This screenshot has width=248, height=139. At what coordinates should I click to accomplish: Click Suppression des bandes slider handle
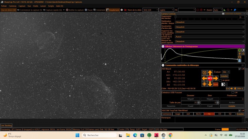pos(175,17)
